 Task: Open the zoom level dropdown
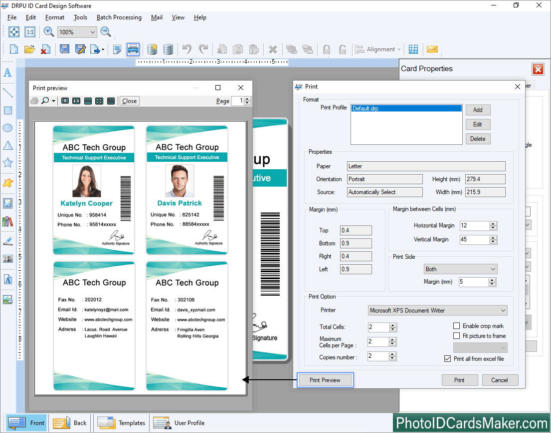tap(93, 31)
